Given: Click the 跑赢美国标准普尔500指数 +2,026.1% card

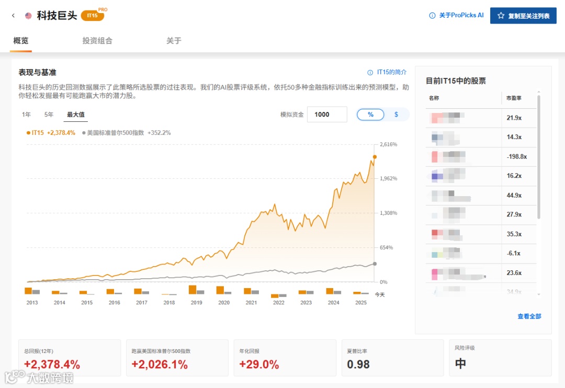Looking at the screenshot, I should tap(177, 358).
